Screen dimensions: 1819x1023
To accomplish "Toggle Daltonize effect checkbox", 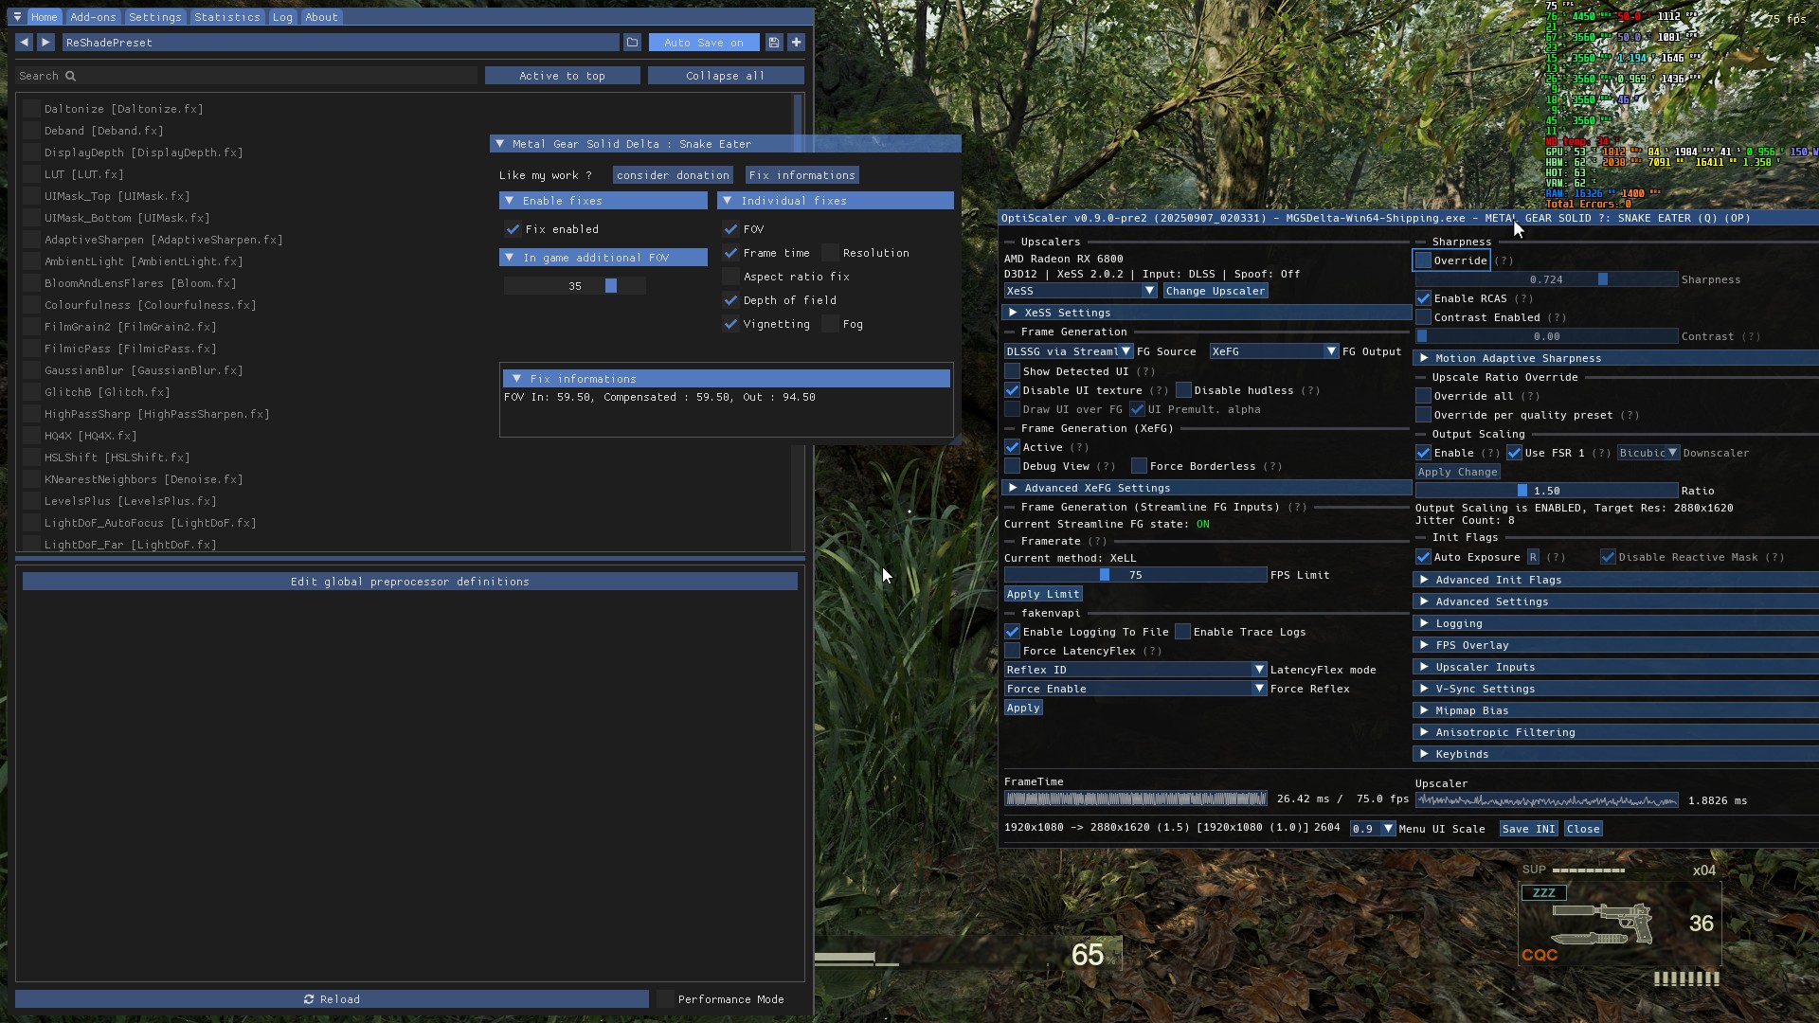I will point(31,109).
